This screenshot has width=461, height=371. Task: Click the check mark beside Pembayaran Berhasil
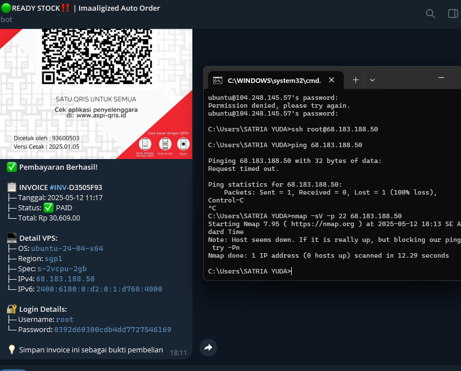(12, 167)
